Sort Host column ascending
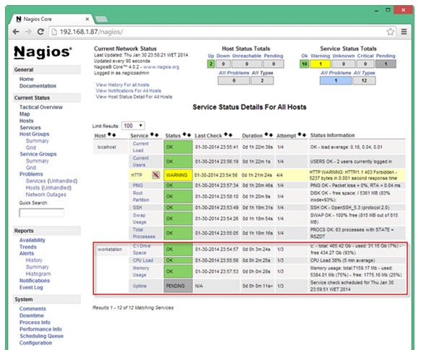 [109, 135]
